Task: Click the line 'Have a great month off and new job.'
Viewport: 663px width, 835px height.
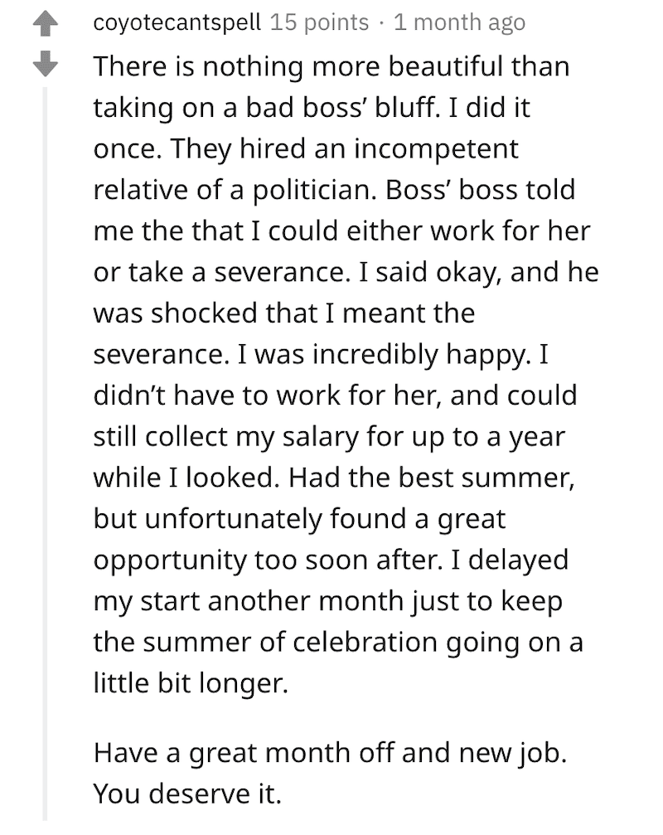Action: 330,754
